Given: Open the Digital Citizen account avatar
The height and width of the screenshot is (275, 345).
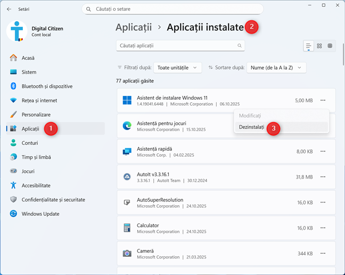Looking at the screenshot, I should (17, 31).
